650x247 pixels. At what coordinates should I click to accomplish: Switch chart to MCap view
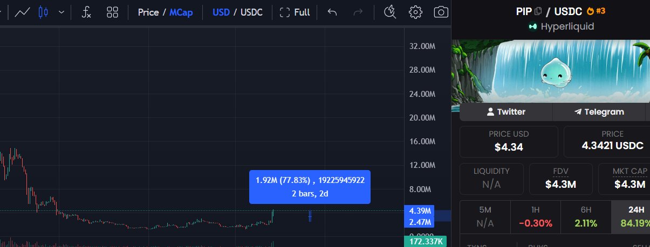tap(181, 12)
